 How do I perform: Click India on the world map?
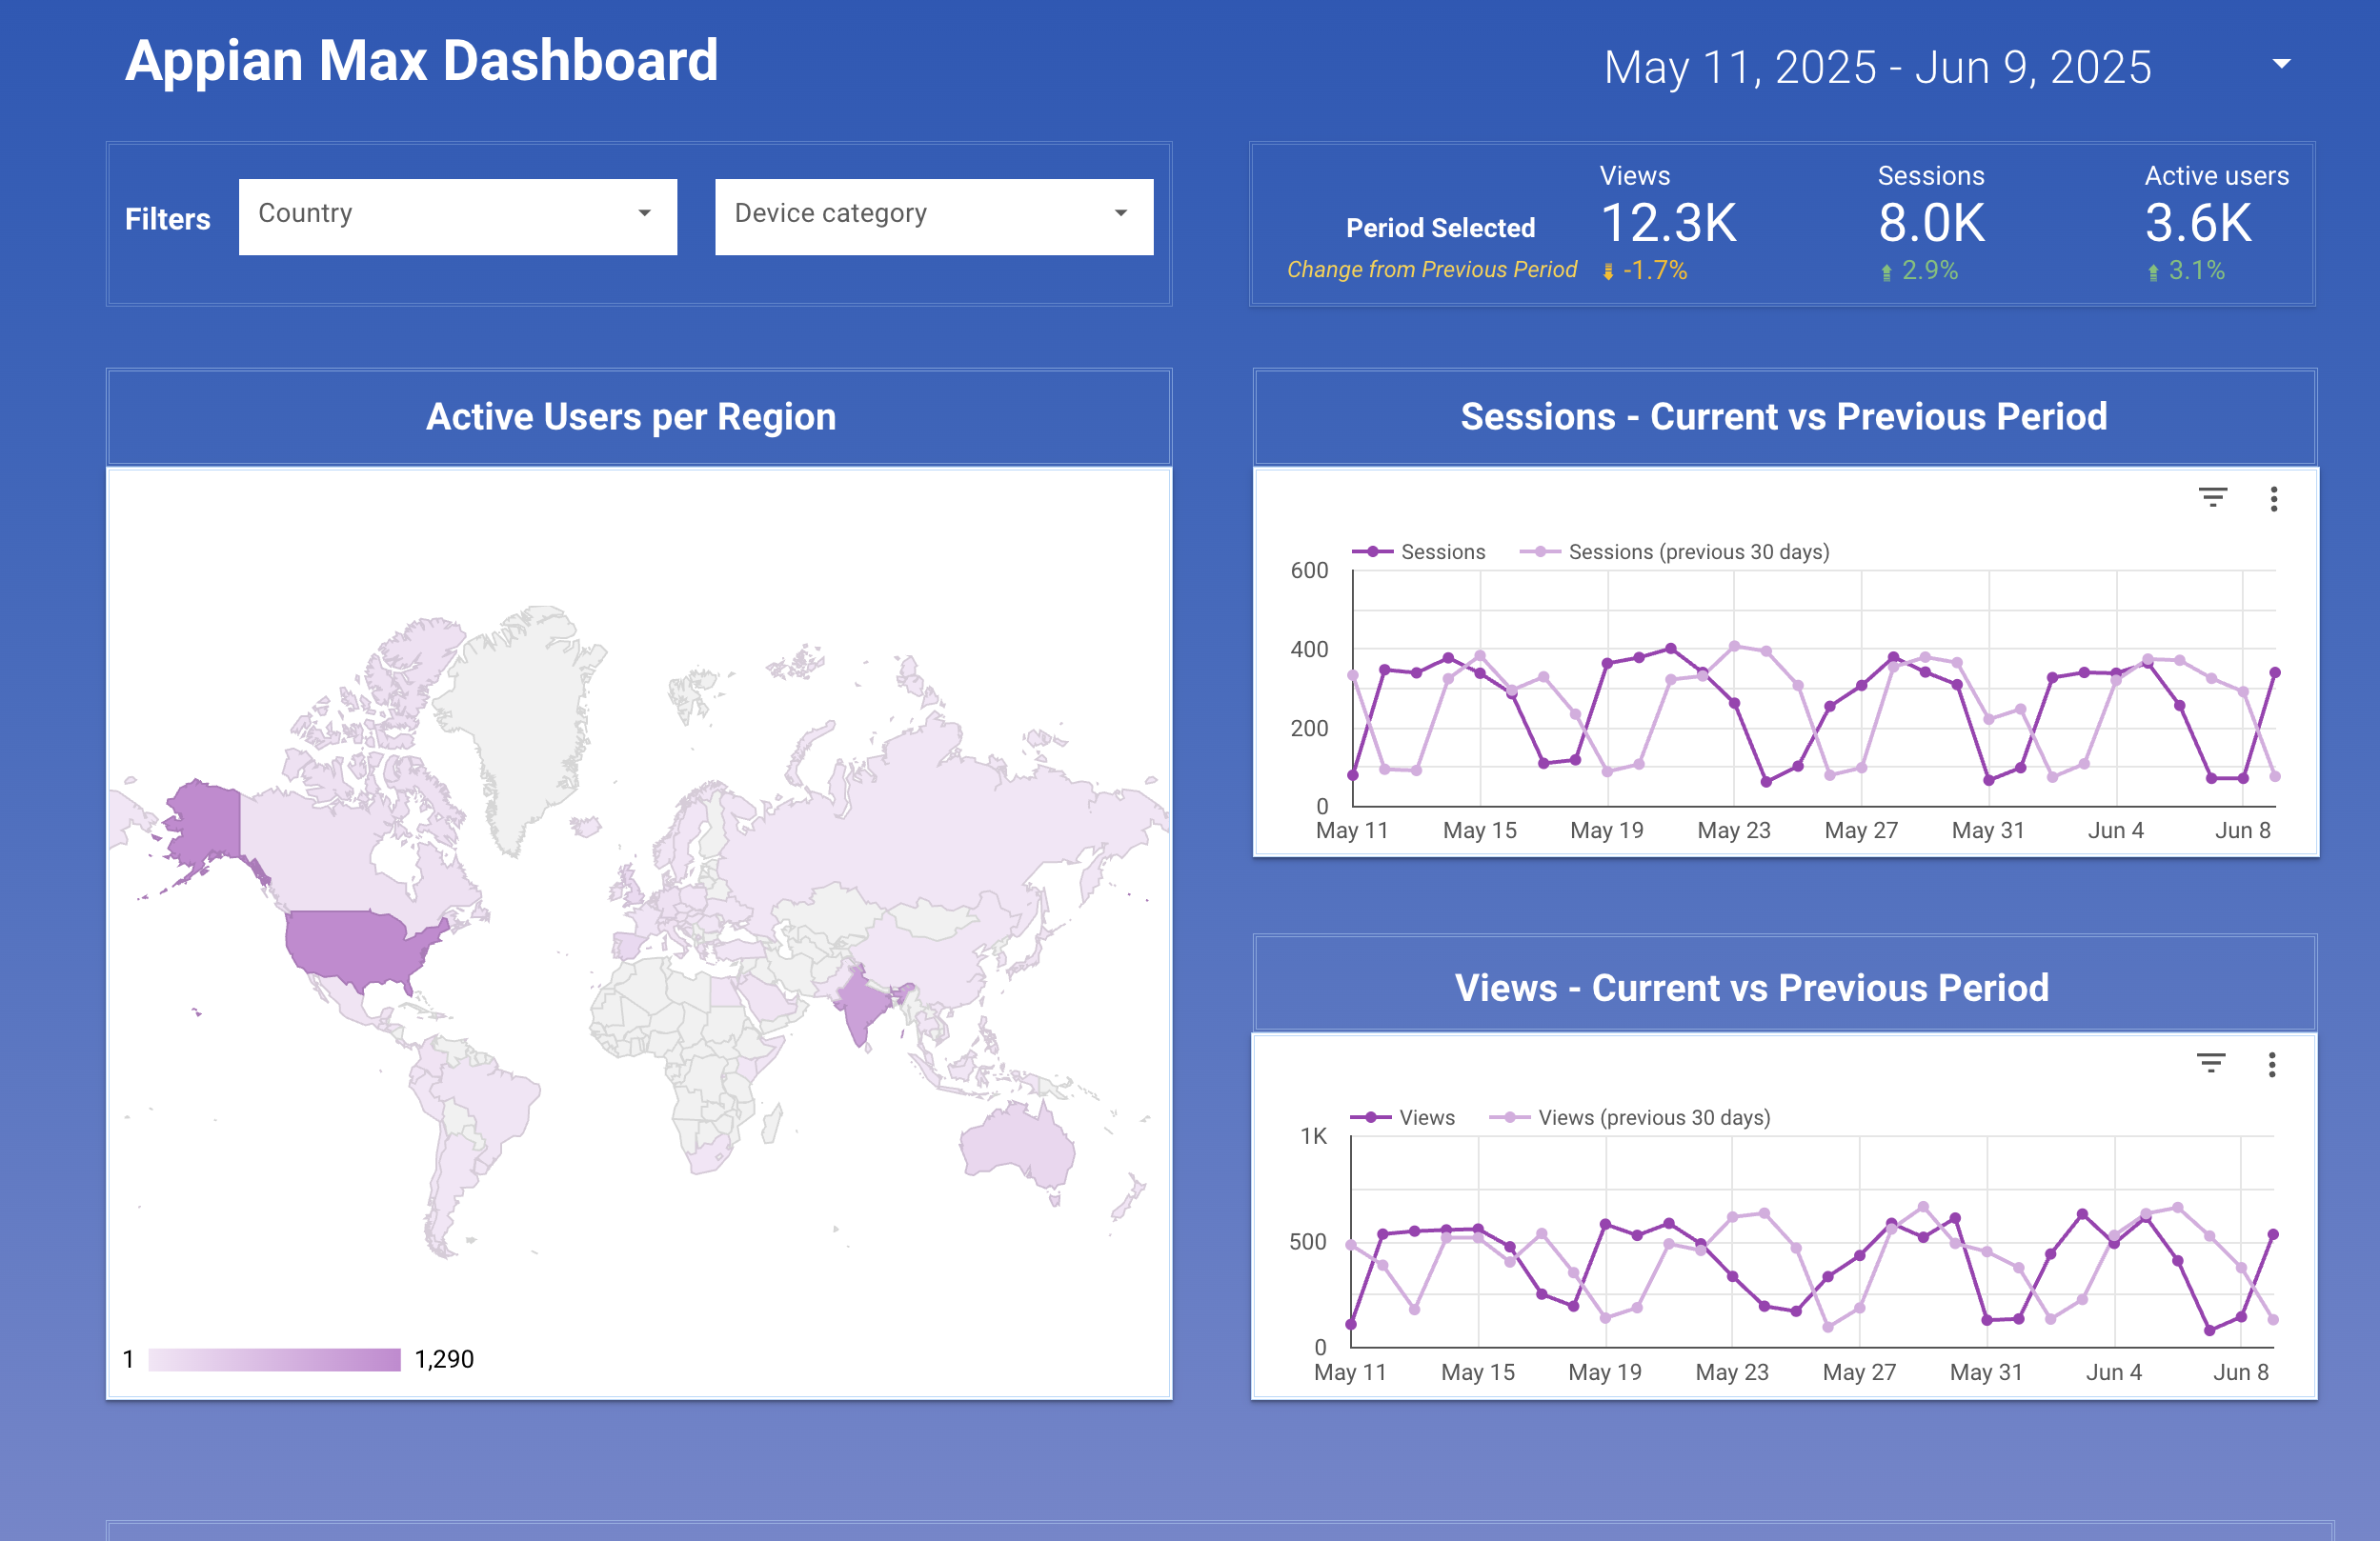coord(862,1005)
